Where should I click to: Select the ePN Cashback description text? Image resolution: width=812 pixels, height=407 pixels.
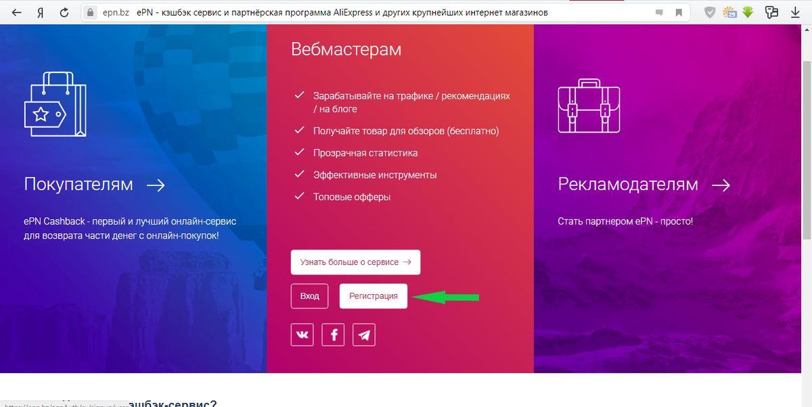130,229
